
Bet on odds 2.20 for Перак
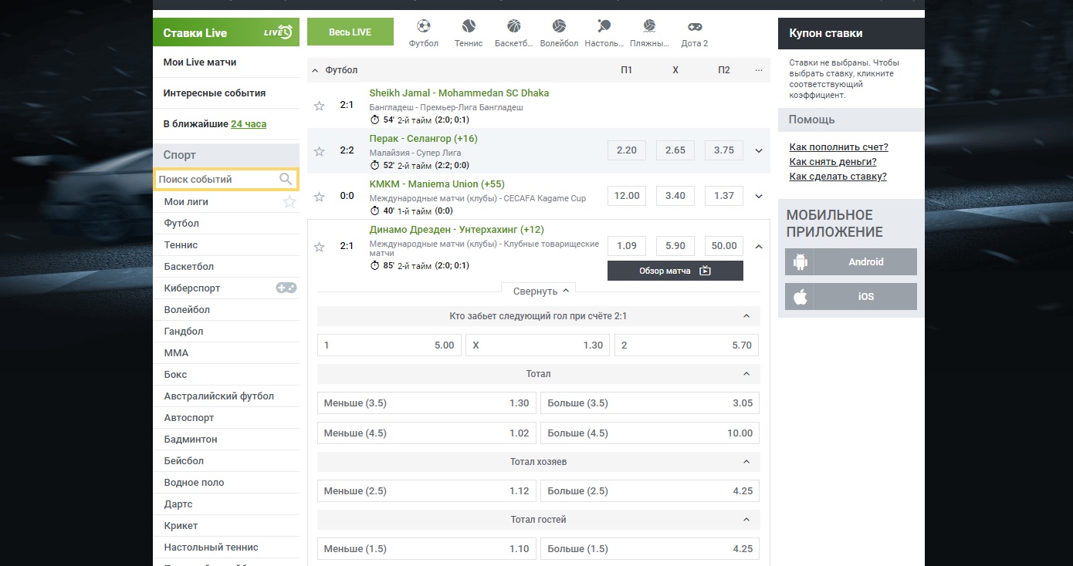[x=627, y=150]
